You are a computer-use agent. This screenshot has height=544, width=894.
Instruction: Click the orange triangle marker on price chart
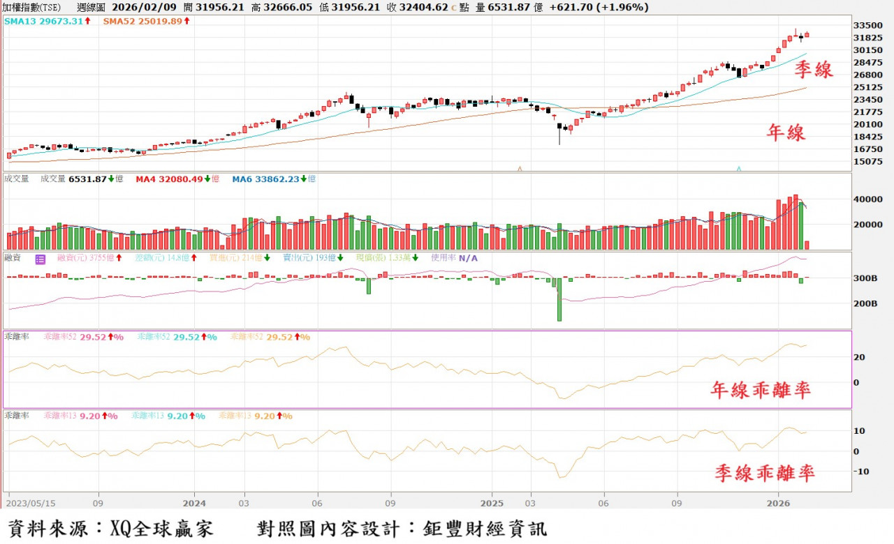pos(519,168)
